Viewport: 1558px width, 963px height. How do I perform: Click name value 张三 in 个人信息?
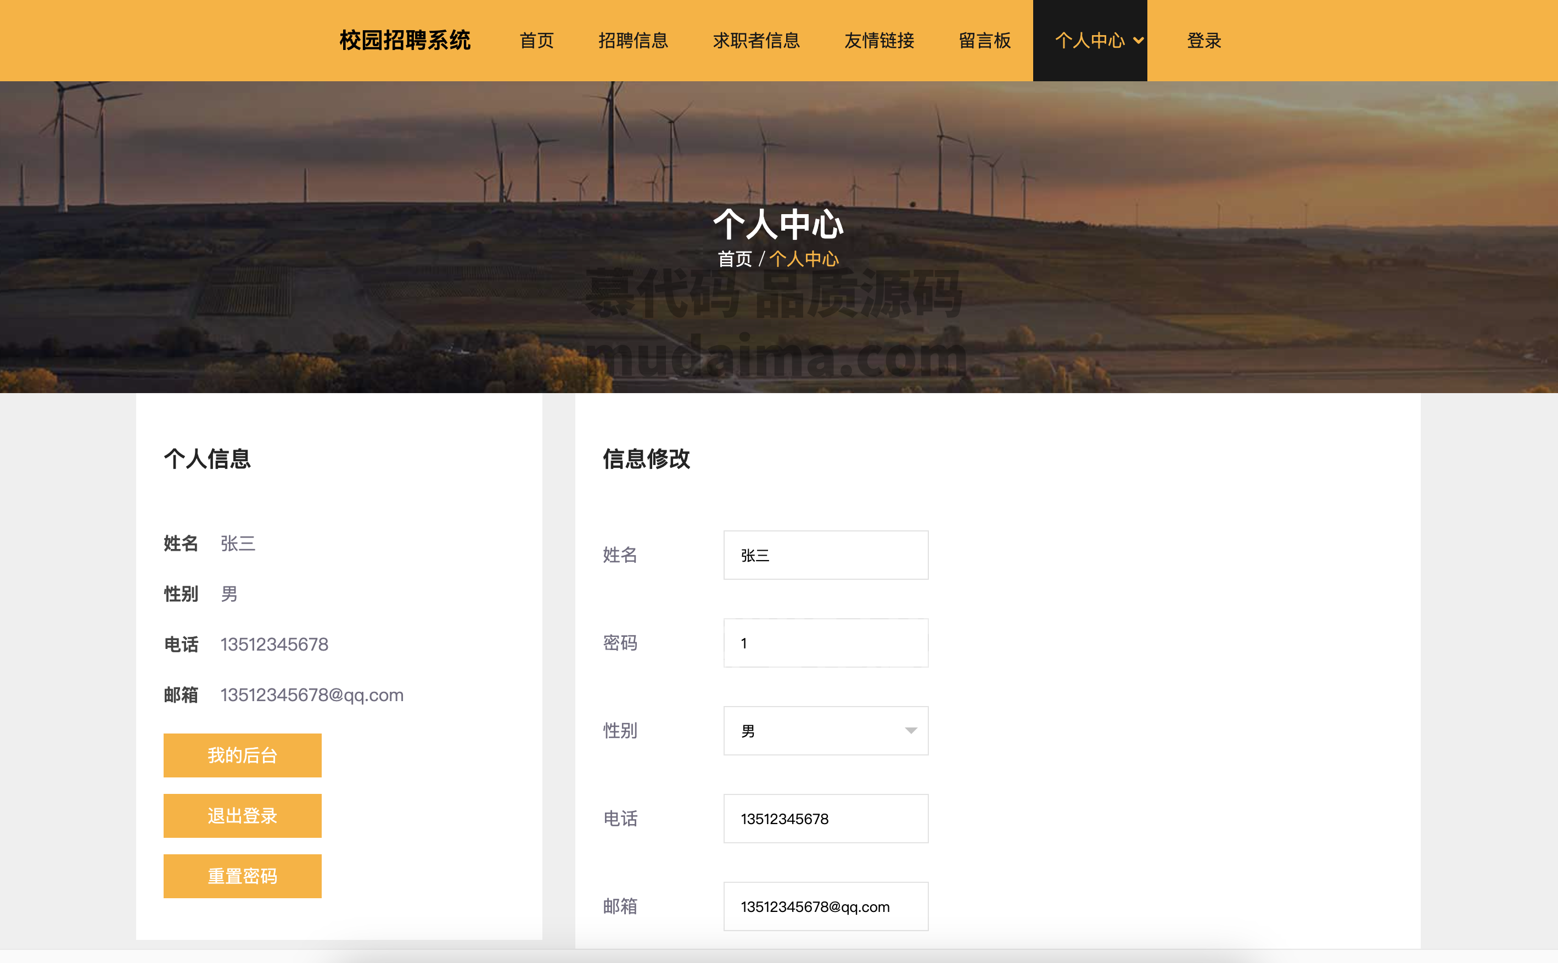point(238,544)
